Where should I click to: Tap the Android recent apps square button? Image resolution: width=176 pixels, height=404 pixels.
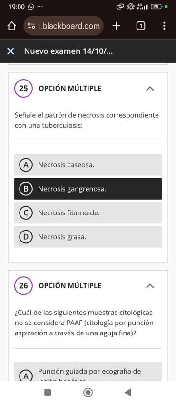coord(48,393)
